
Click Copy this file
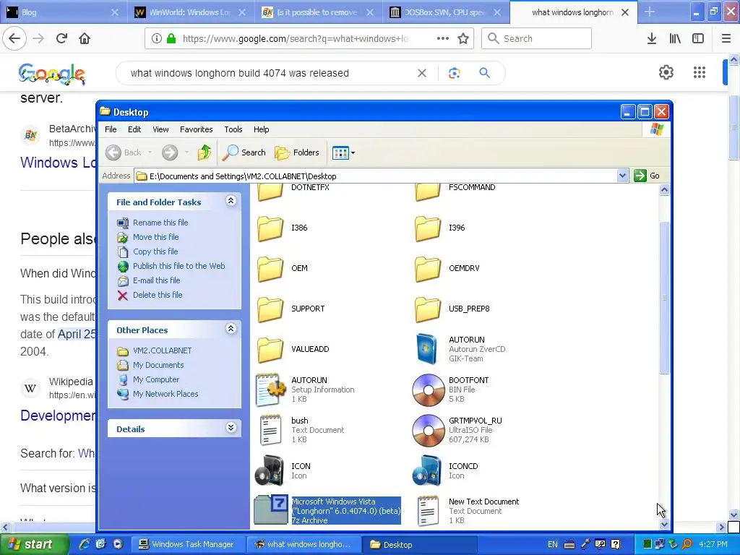click(x=155, y=251)
